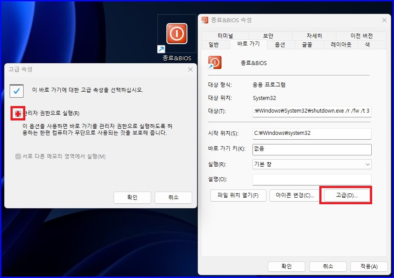Click the 시작 위치(S) input field
This screenshot has height=278, width=394.
point(312,134)
